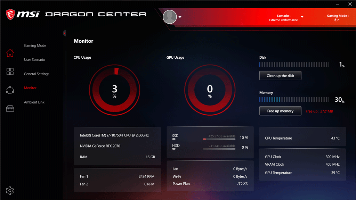
Task: Click the CPU Usage circular gauge
Action: 114,90
